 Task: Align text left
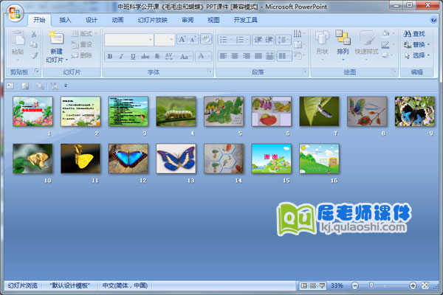[x=223, y=56]
